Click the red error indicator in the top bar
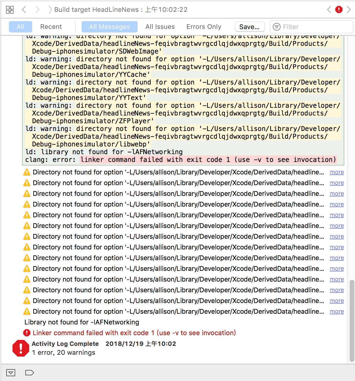355x381 pixels. pos(339,10)
